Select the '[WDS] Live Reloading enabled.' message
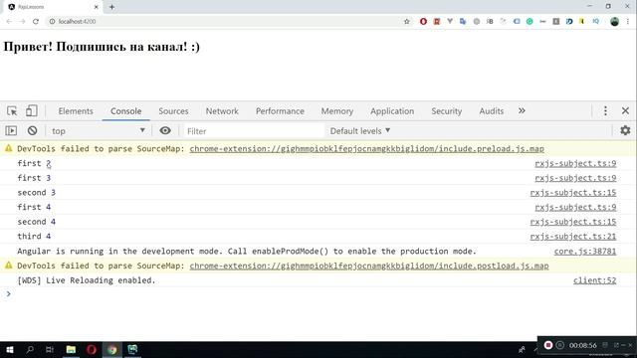Image resolution: width=637 pixels, height=358 pixels. pos(87,280)
